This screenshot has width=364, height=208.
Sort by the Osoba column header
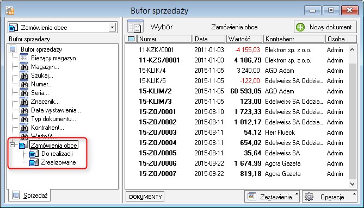(x=341, y=39)
